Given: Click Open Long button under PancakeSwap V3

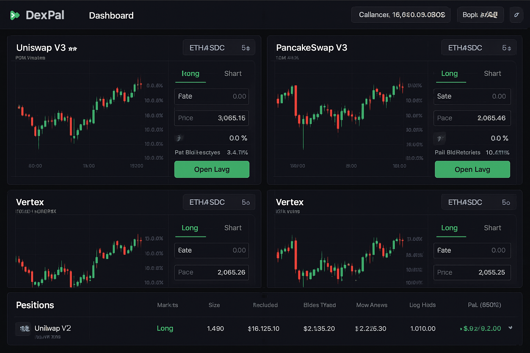Looking at the screenshot, I should (472, 170).
